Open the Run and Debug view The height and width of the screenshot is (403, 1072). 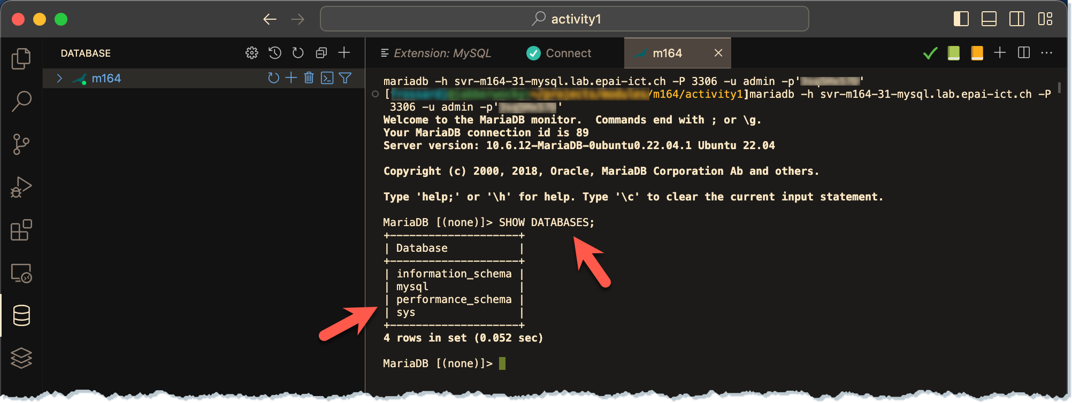coord(21,187)
